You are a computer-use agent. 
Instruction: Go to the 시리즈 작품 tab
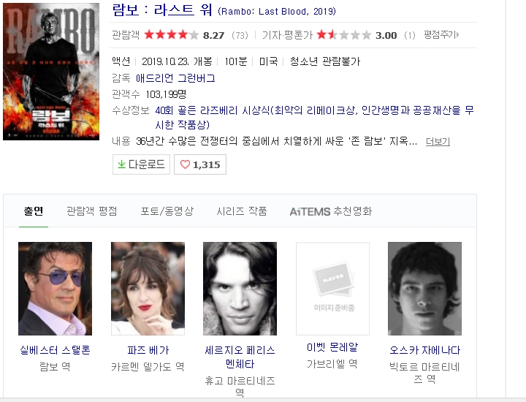pos(241,211)
